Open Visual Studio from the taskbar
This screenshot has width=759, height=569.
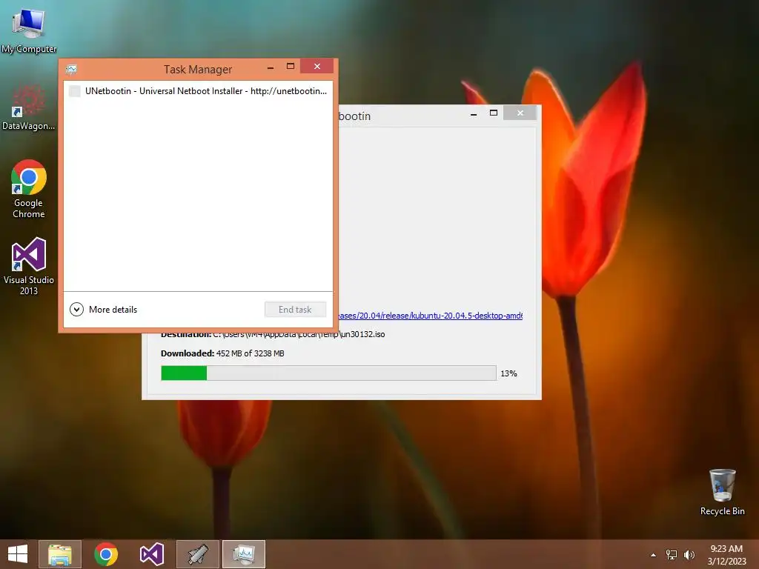151,554
